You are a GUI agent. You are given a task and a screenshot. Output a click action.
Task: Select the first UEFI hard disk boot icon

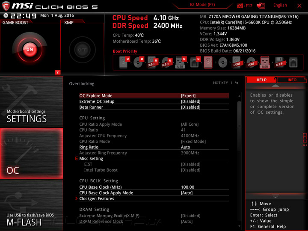click(x=124, y=62)
